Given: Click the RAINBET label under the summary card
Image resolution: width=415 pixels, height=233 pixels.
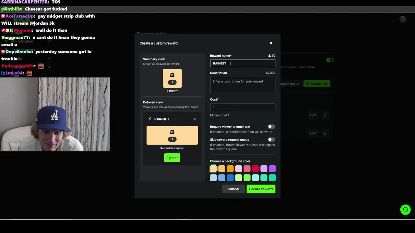Looking at the screenshot, I should [x=172, y=91].
